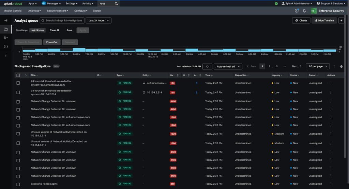Click Clear All filters
349x189 pixels.
(55, 31)
